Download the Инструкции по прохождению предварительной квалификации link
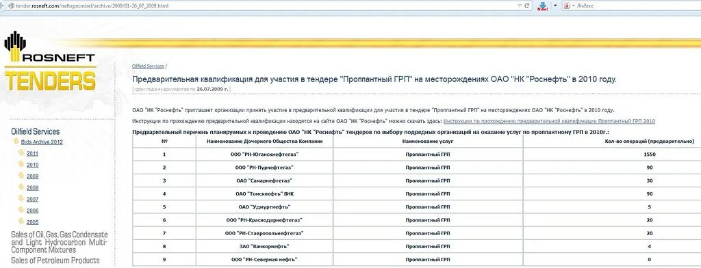This screenshot has width=701, height=268. [x=549, y=121]
